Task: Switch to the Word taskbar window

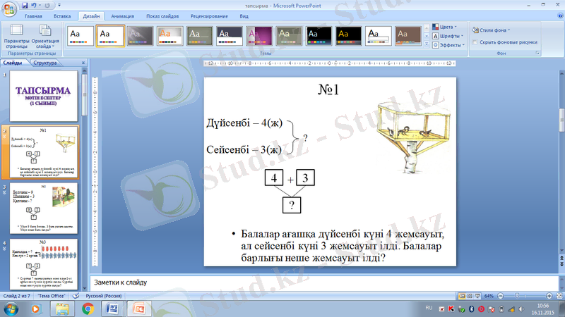Action: pyautogui.click(x=112, y=309)
